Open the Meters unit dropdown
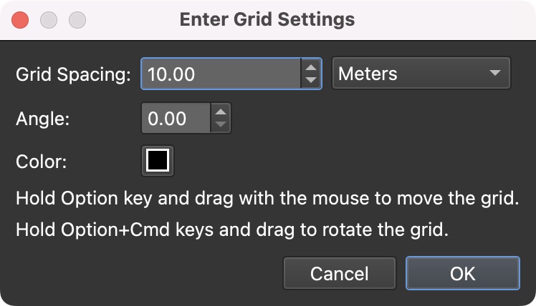The width and height of the screenshot is (536, 306). coord(421,74)
